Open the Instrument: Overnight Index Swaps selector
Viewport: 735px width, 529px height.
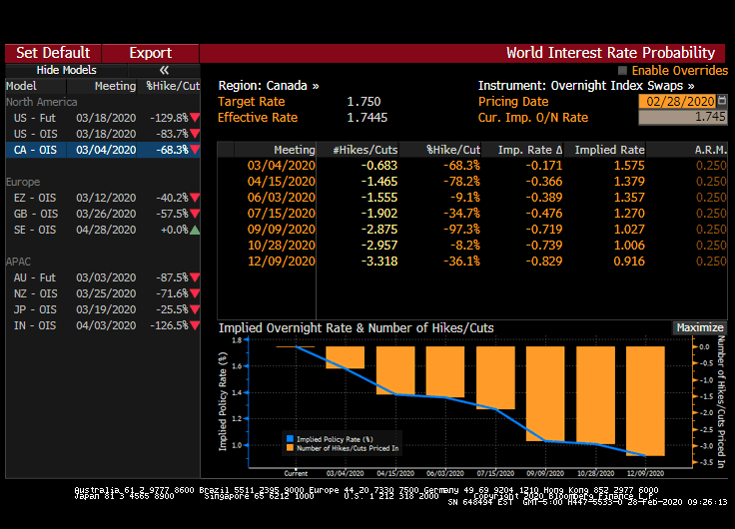point(586,86)
